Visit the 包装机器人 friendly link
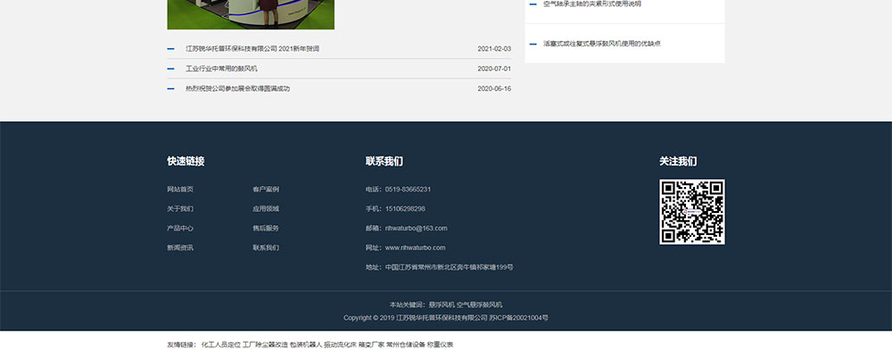 (306, 345)
